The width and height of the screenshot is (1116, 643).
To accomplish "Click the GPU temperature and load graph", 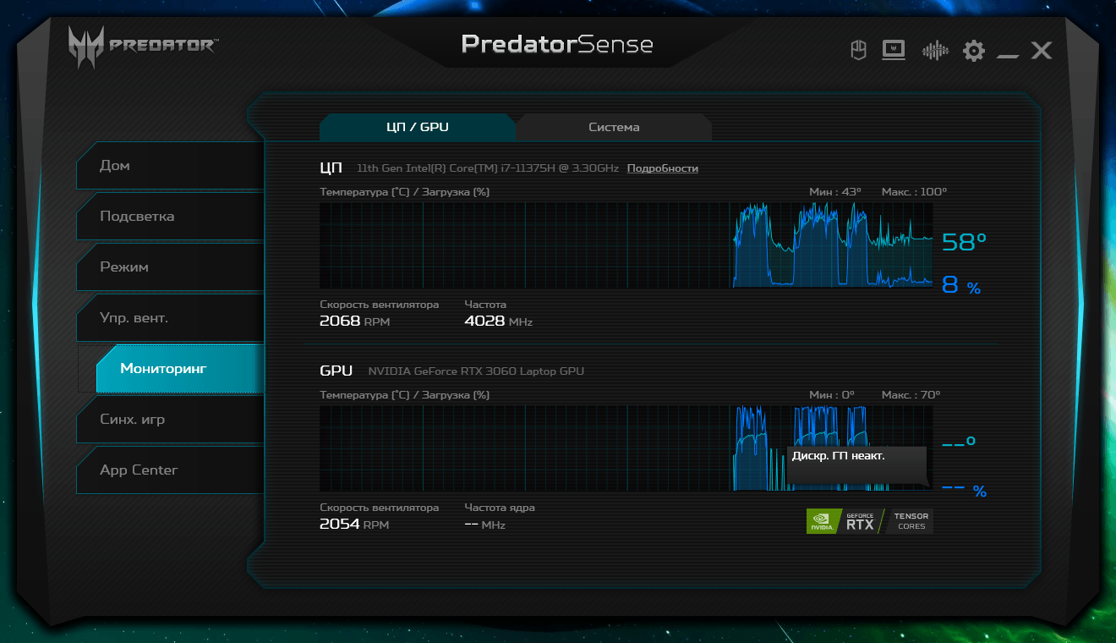I will coord(626,448).
